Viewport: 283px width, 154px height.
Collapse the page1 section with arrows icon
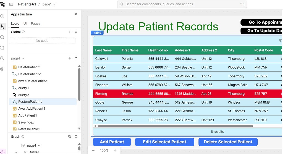76,58
